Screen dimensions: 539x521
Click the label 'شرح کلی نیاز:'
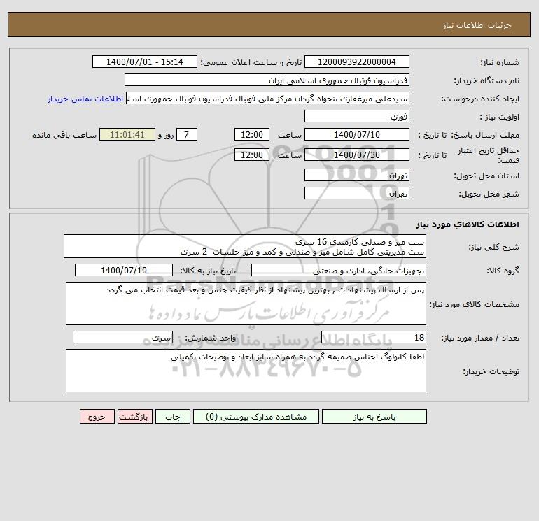pyautogui.click(x=494, y=247)
